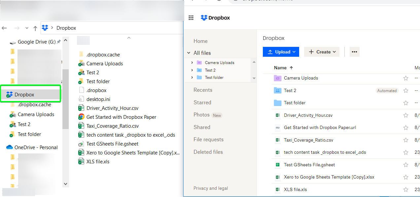Open the Recents section in the sidebar

point(203,90)
